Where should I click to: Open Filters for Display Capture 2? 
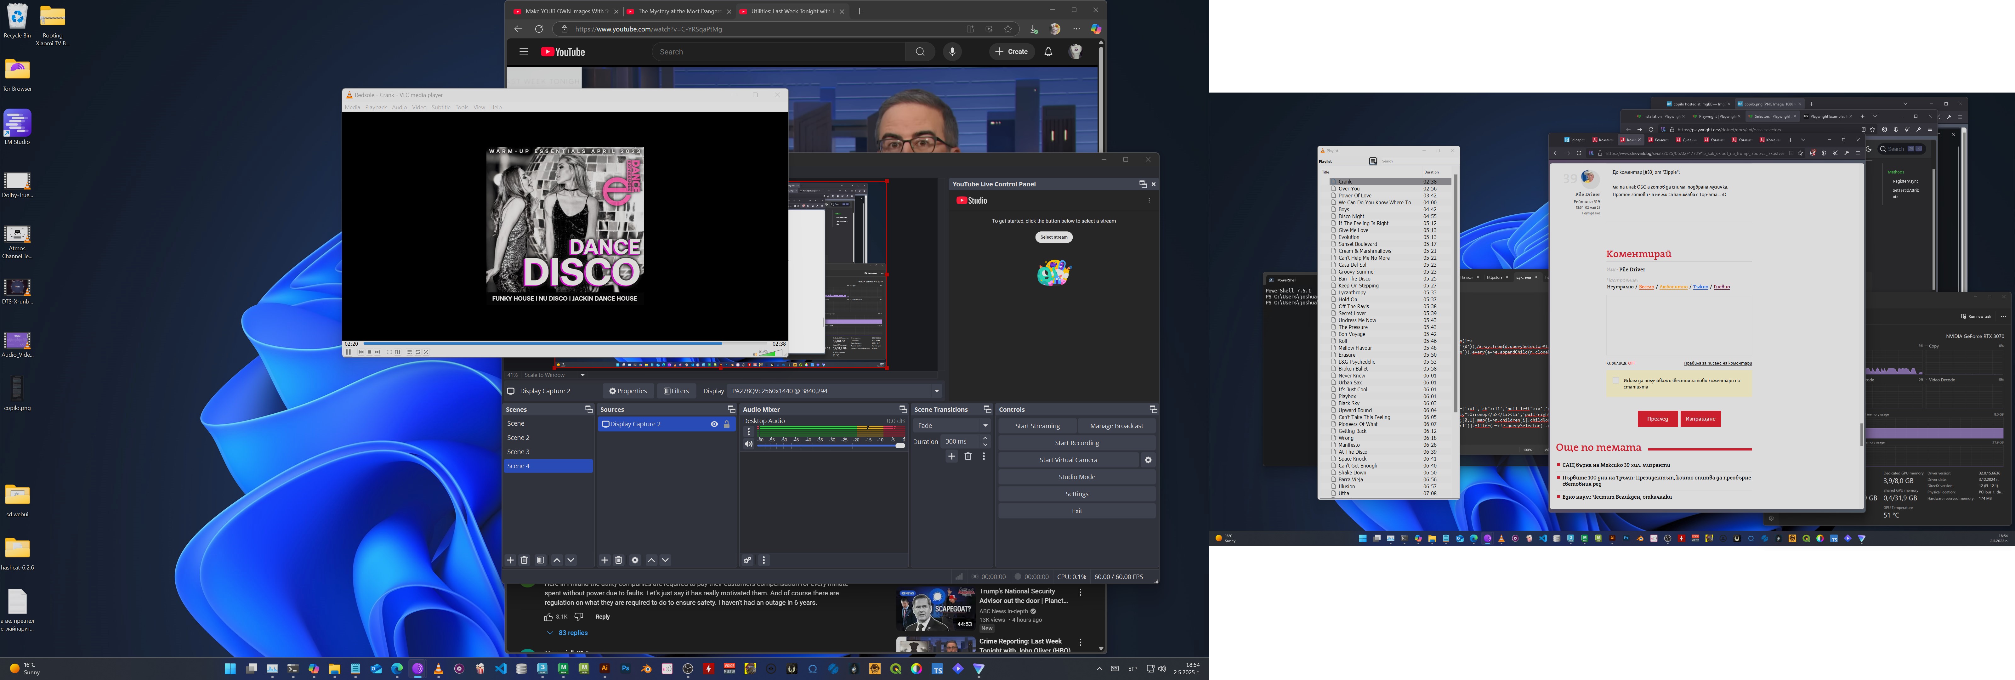pos(677,391)
